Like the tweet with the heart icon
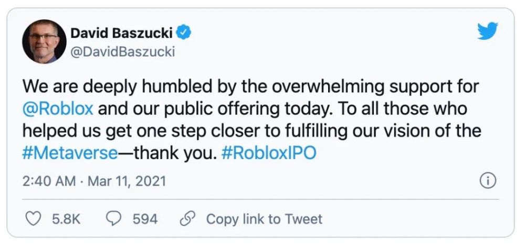 (x=34, y=218)
